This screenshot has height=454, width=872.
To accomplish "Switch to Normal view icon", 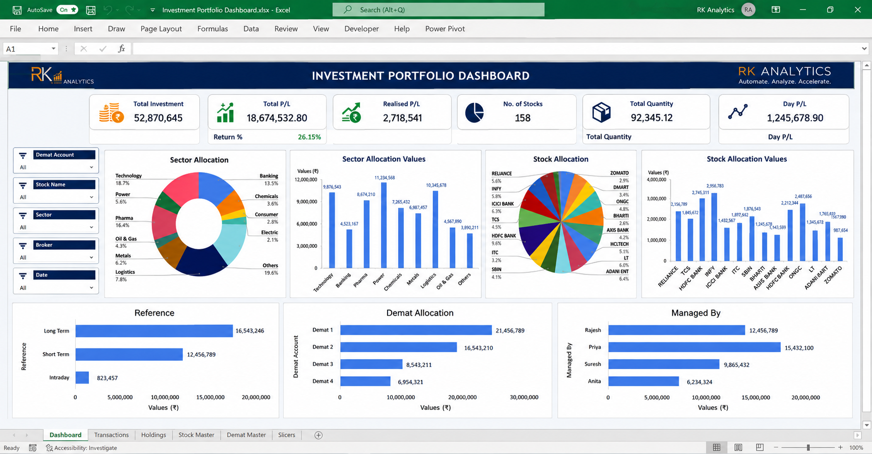I will (x=716, y=447).
